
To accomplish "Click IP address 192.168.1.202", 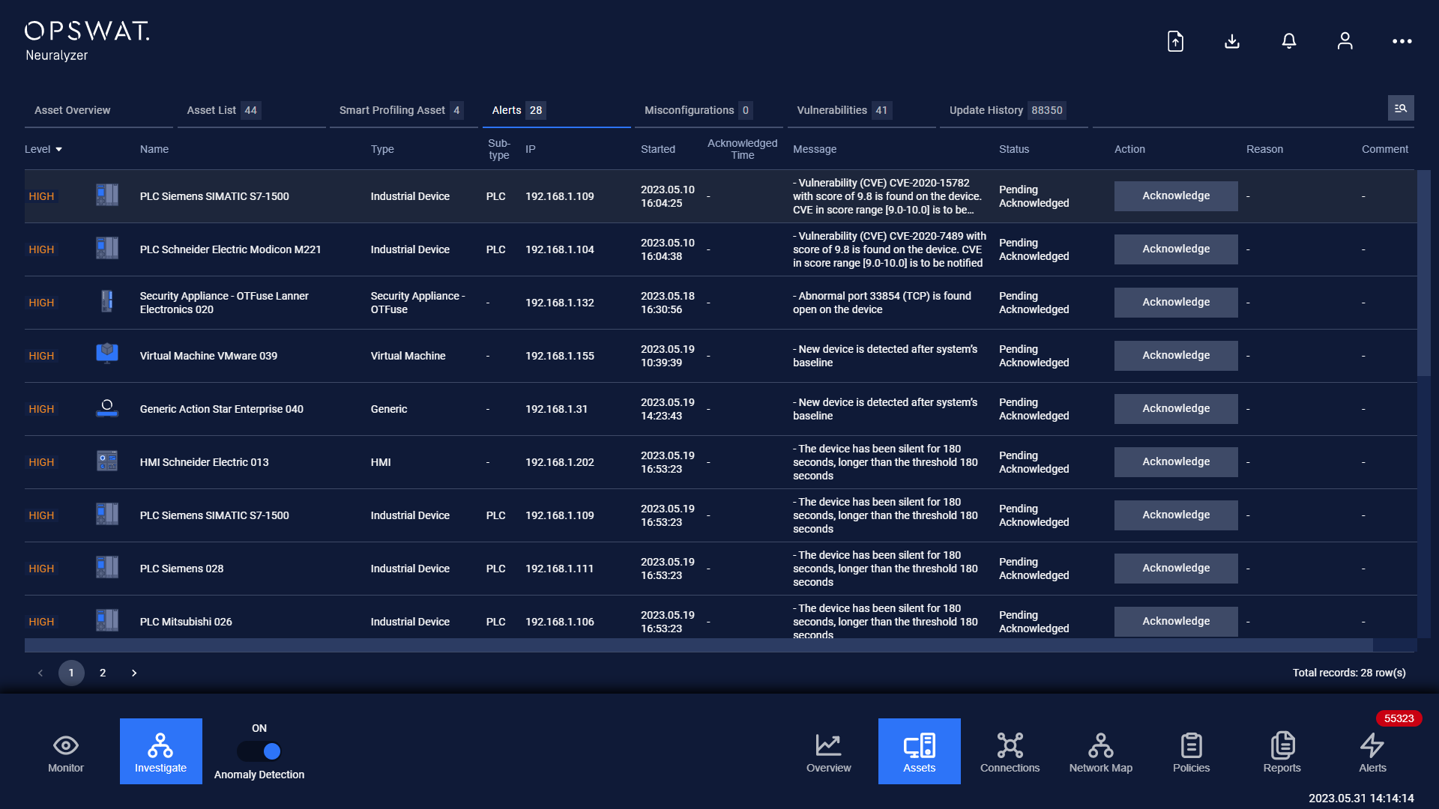I will (x=560, y=462).
